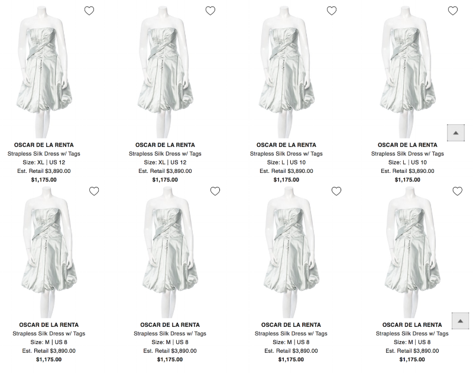473x373 pixels.
Task: Open Oscar de la Renta link, bottom-left item
Action: pyautogui.click(x=49, y=325)
